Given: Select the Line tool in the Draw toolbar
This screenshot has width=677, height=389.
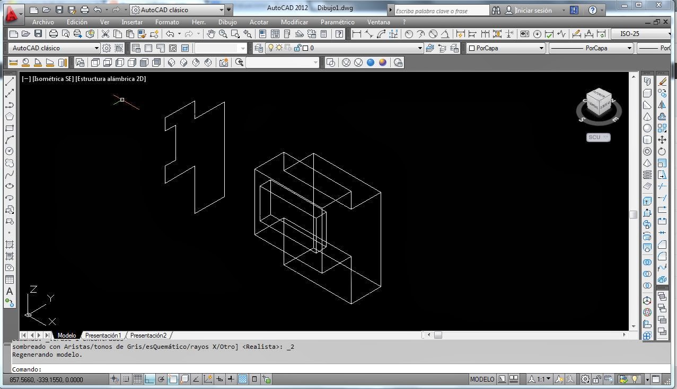Looking at the screenshot, I should click(9, 82).
